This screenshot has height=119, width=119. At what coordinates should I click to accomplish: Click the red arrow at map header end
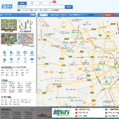click(x=117, y=15)
